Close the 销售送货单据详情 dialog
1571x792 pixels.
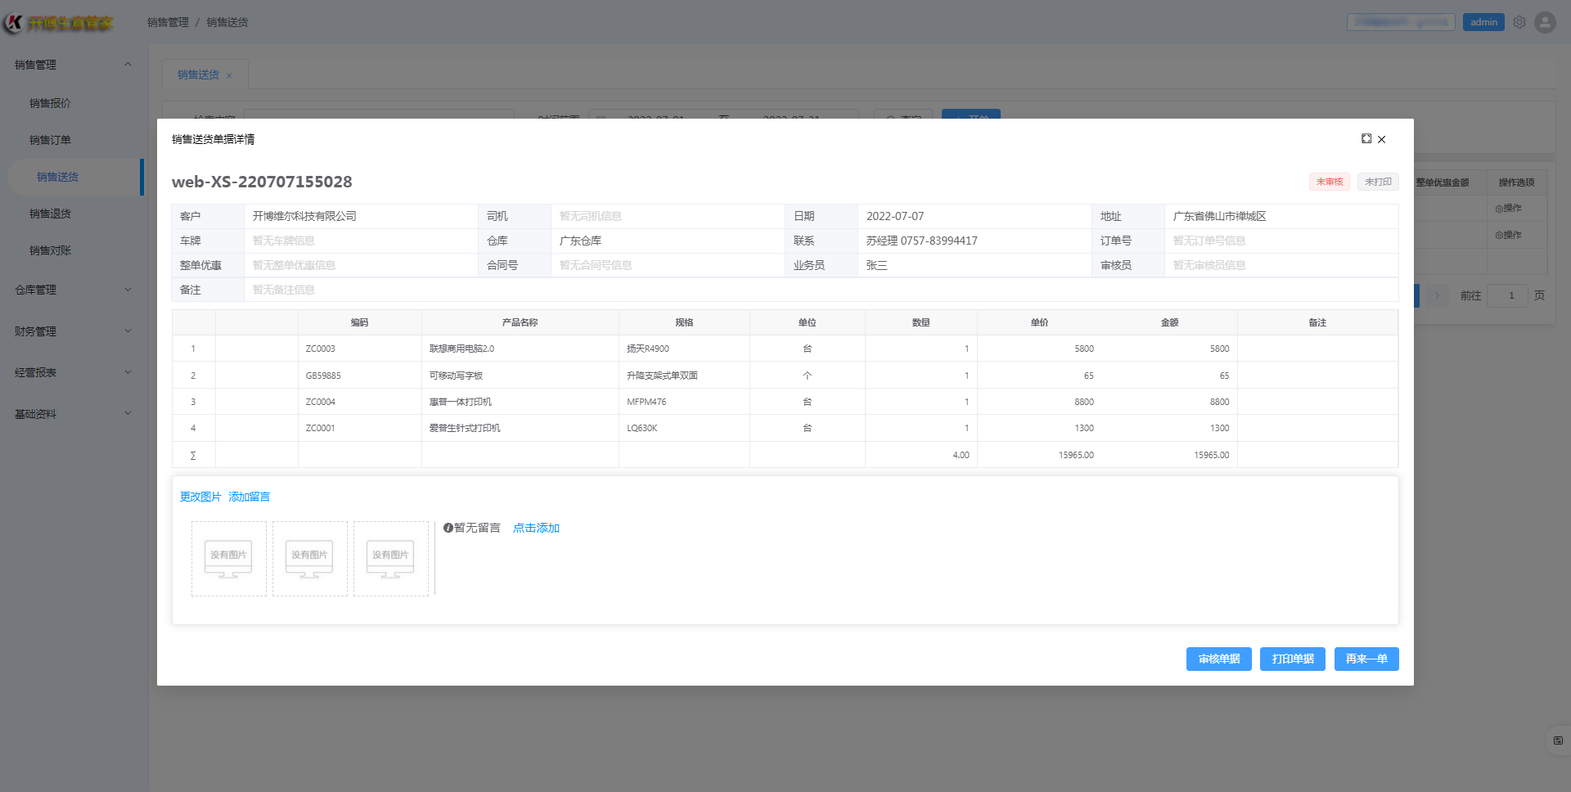1382,140
